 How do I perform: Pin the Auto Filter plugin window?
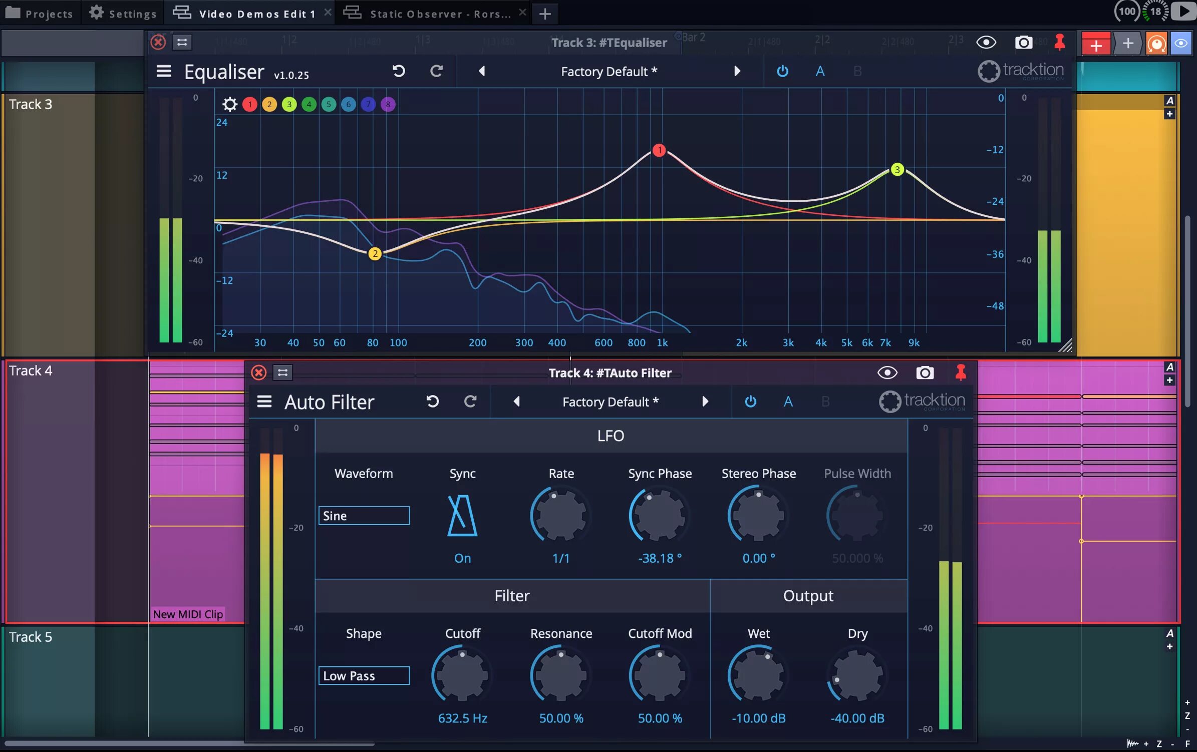(x=960, y=372)
